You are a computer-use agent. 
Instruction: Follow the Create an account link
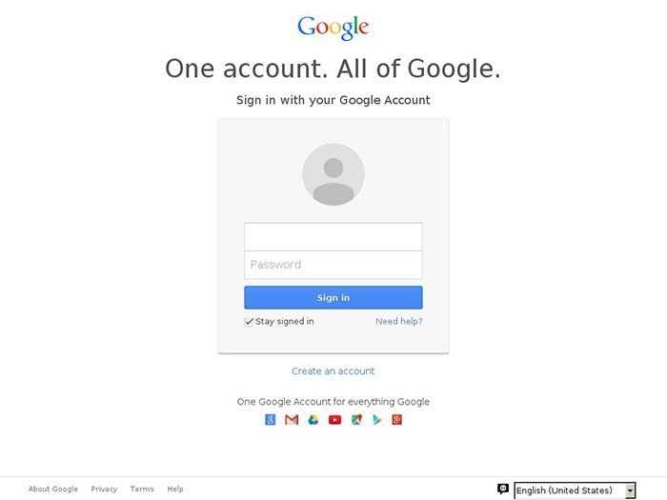333,371
